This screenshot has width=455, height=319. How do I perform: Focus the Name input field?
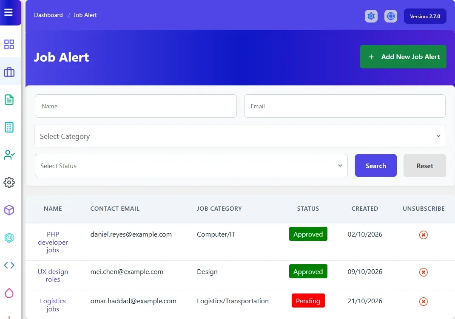click(x=136, y=106)
